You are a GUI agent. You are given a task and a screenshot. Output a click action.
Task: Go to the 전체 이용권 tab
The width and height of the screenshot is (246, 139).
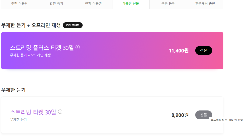click(x=93, y=4)
